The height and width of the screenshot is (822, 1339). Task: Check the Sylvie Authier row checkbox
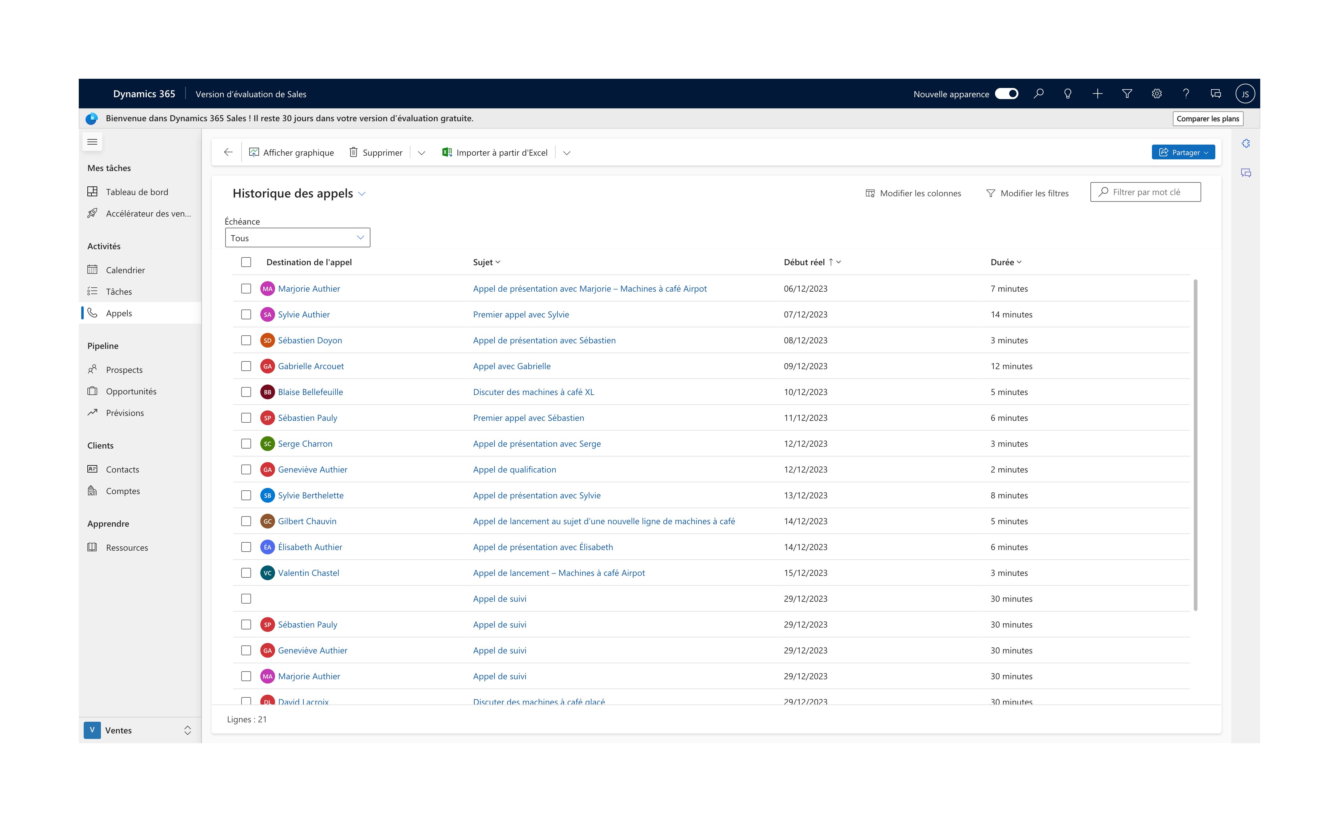tap(246, 314)
